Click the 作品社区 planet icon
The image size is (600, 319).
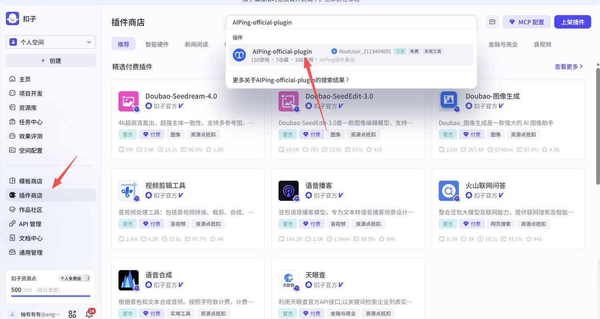click(13, 210)
